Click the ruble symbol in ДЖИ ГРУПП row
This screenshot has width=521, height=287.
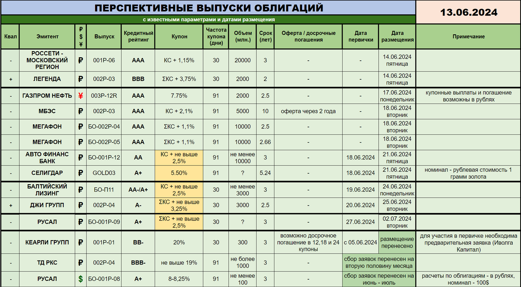[80, 205]
